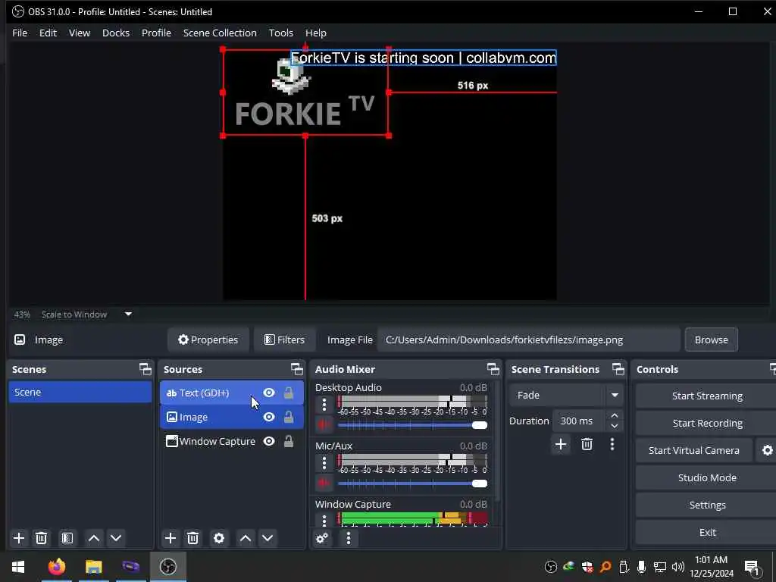
Task: Browse for image file
Action: 711,339
